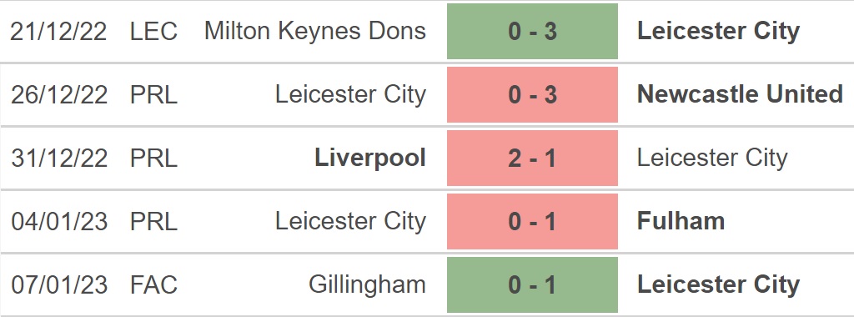854x317 pixels.
Task: Click the 31/12/22 match date
Action: click(59, 158)
